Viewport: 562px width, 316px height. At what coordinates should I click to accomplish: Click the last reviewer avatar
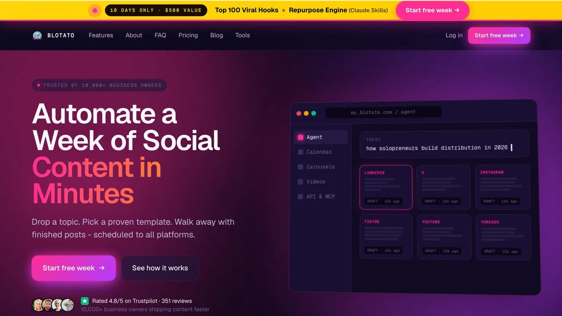coord(68,305)
